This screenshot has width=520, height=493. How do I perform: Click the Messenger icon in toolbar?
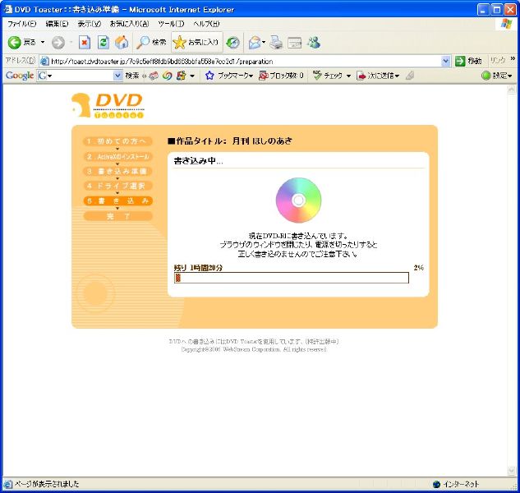pos(314,42)
